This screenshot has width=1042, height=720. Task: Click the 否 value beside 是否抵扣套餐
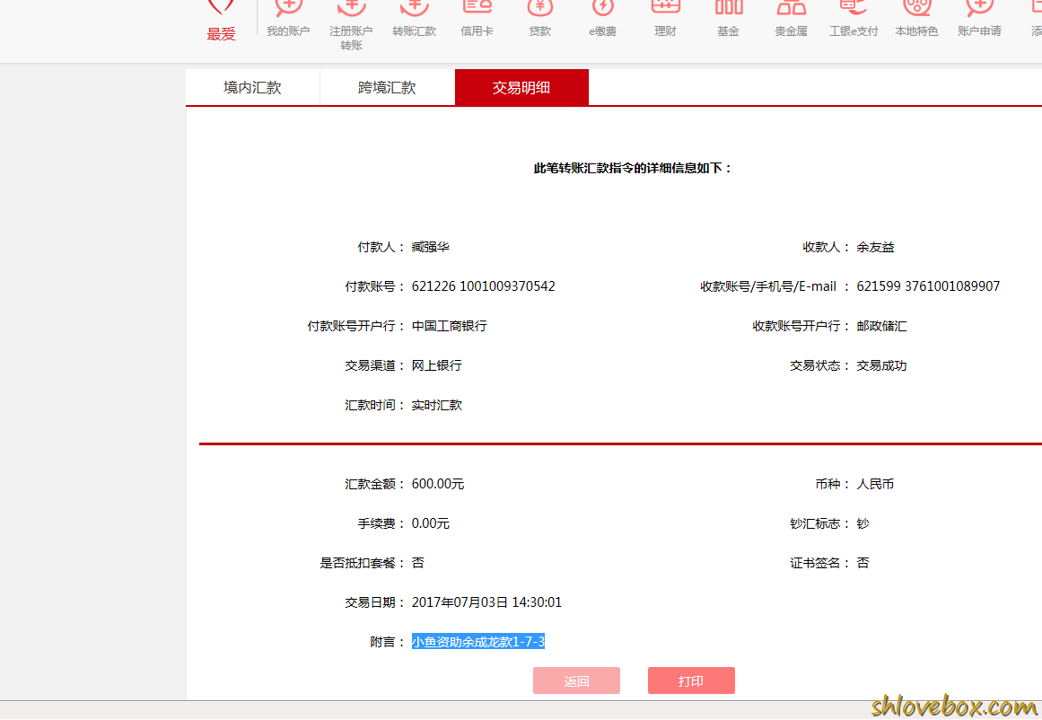[x=417, y=563]
